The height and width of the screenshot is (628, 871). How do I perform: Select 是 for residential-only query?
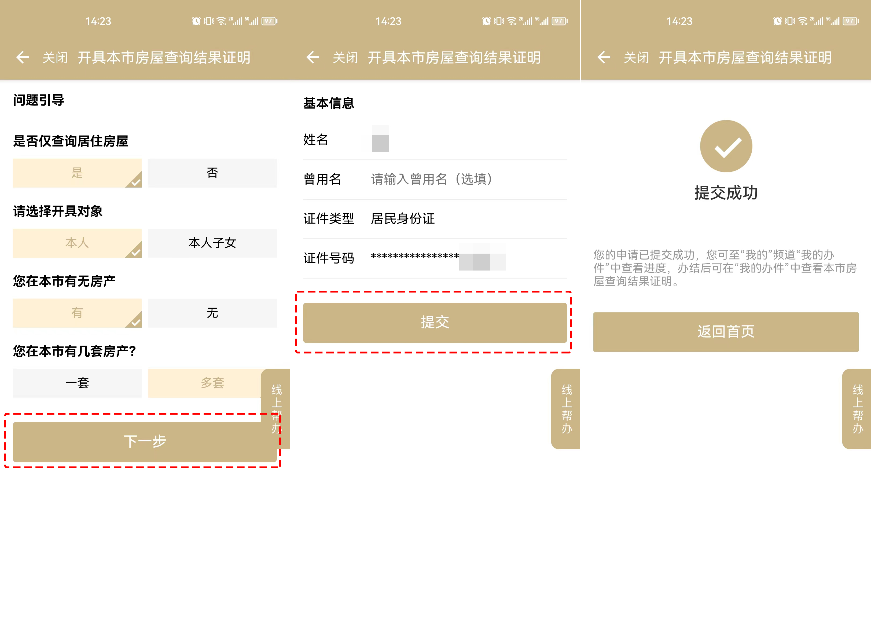(x=77, y=173)
